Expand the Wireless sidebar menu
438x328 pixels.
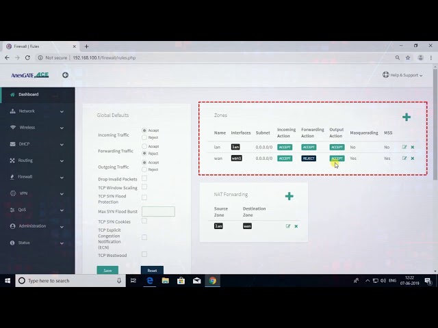[38, 128]
